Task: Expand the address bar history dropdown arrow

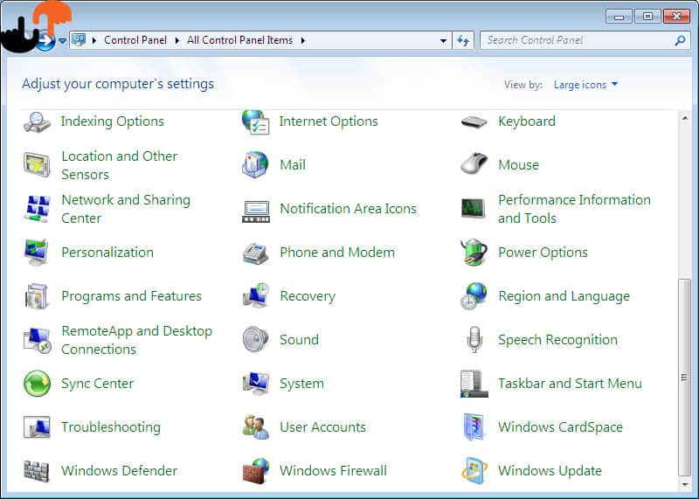Action: point(443,40)
